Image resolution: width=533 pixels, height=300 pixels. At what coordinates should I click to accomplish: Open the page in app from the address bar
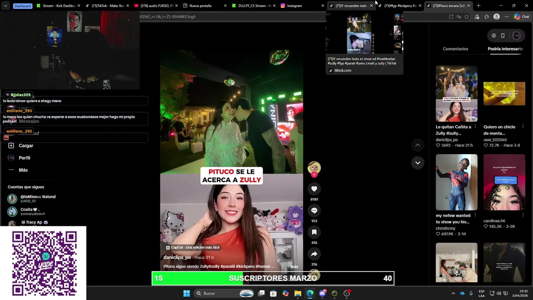coord(451,17)
